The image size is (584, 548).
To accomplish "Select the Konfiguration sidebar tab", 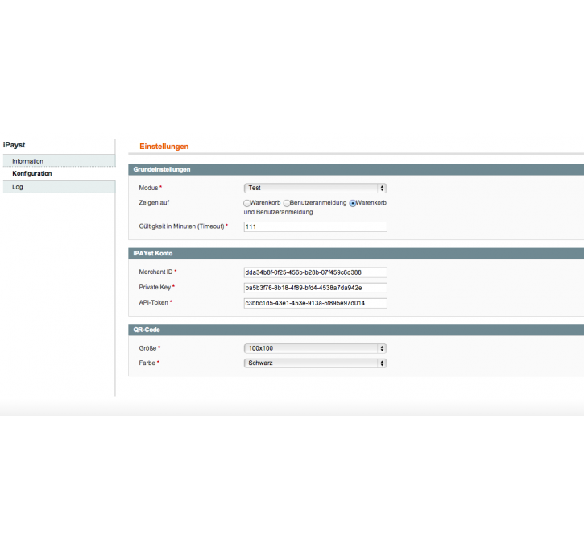I will [60, 173].
